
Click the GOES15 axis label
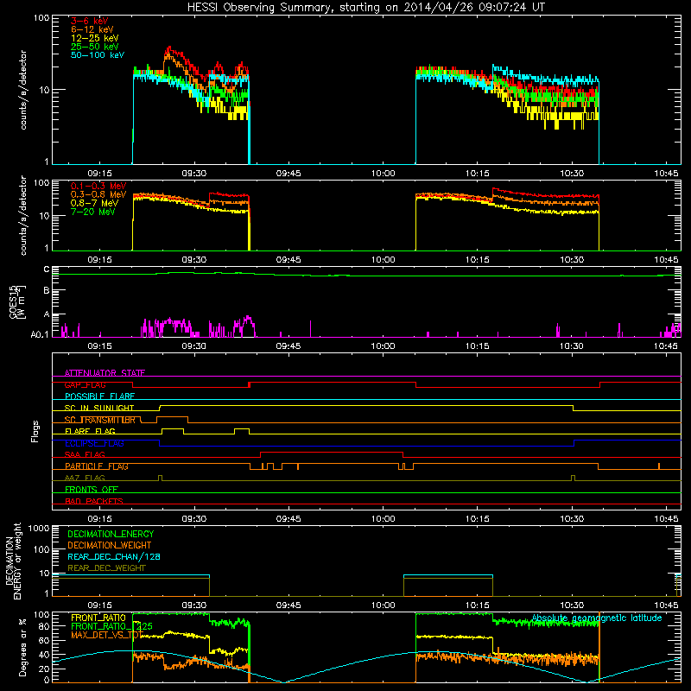tap(16, 301)
